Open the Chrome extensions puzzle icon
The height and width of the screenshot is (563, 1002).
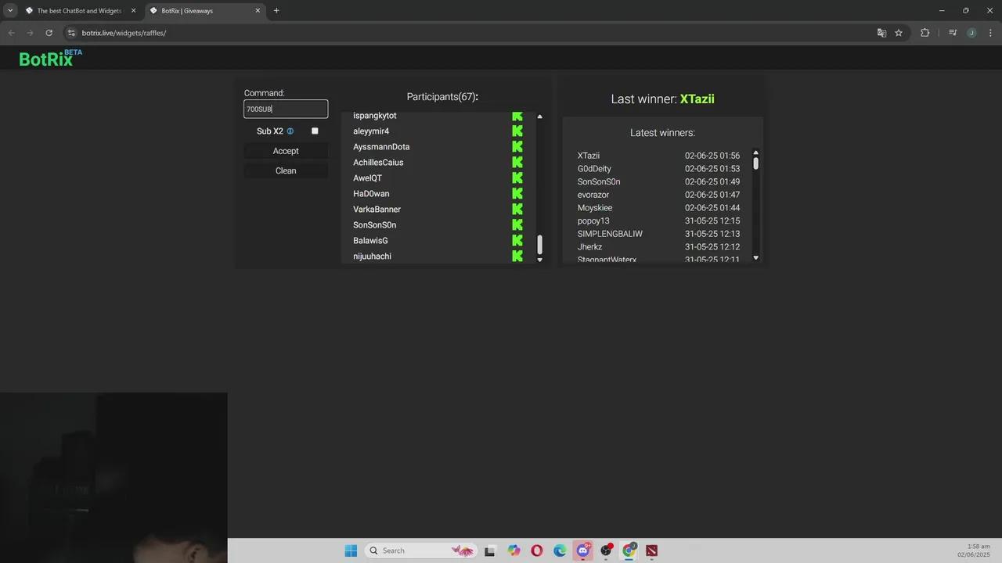(925, 33)
